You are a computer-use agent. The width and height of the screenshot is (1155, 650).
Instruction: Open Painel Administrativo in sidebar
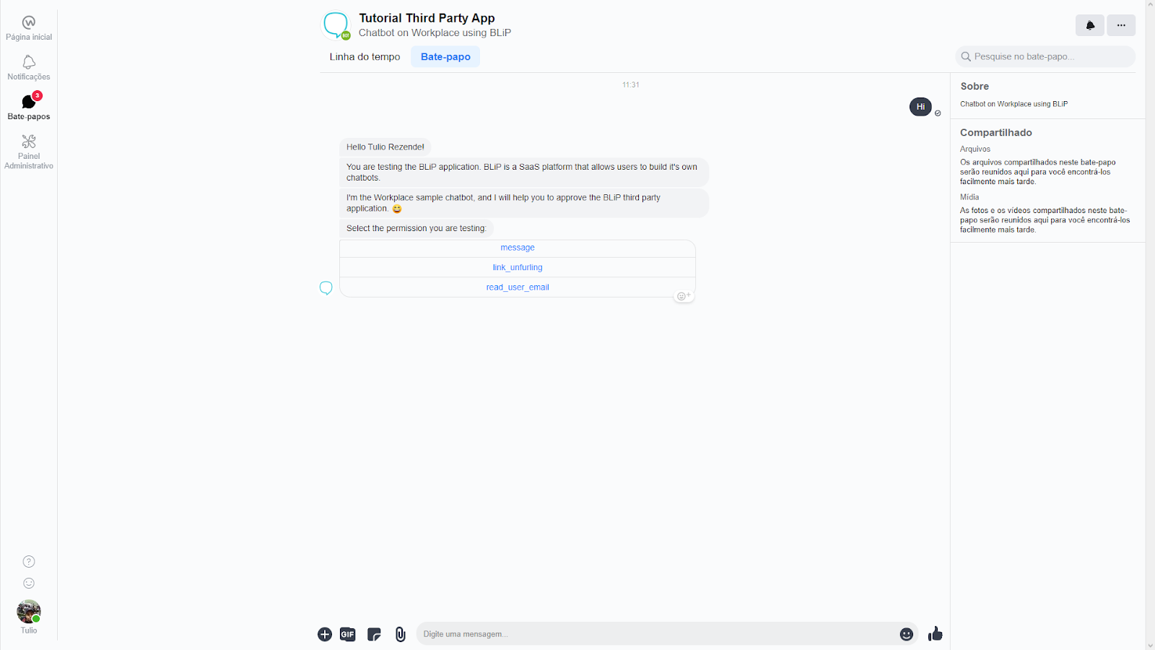(x=29, y=152)
